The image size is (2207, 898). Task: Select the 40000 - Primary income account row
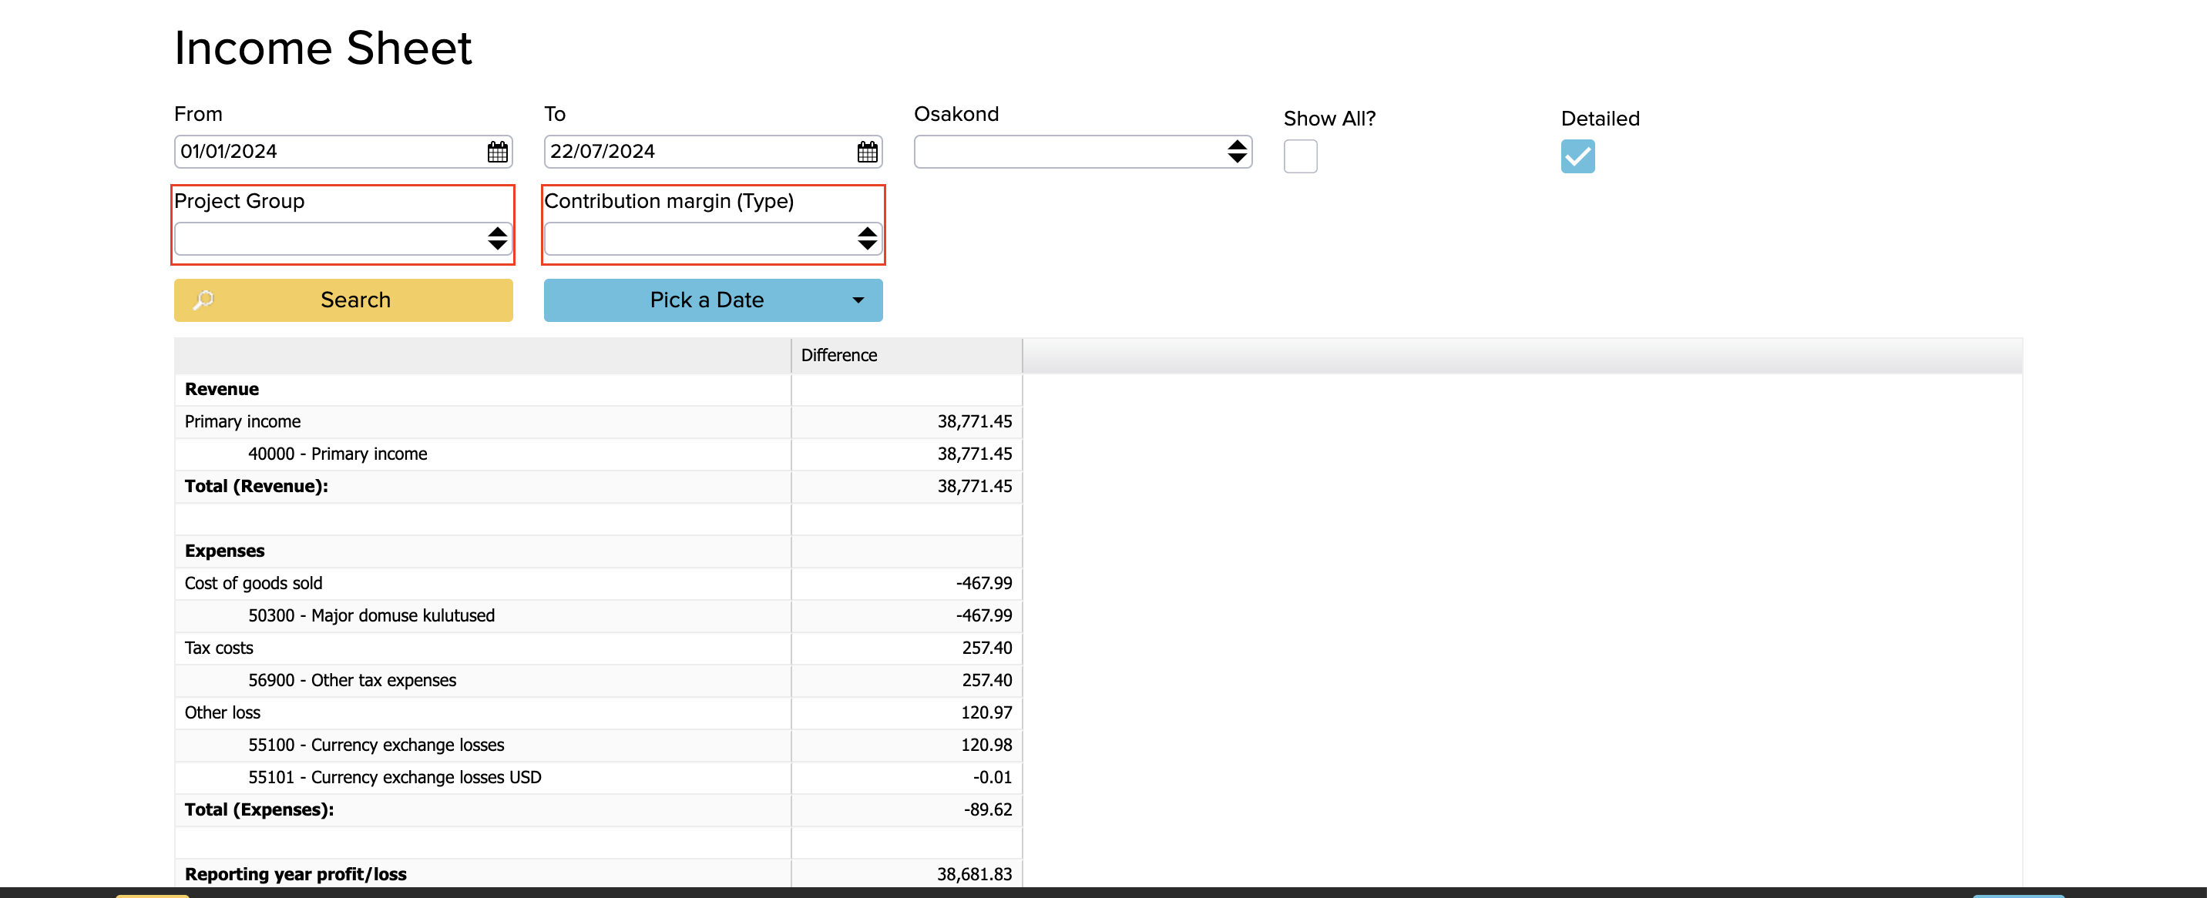click(598, 454)
